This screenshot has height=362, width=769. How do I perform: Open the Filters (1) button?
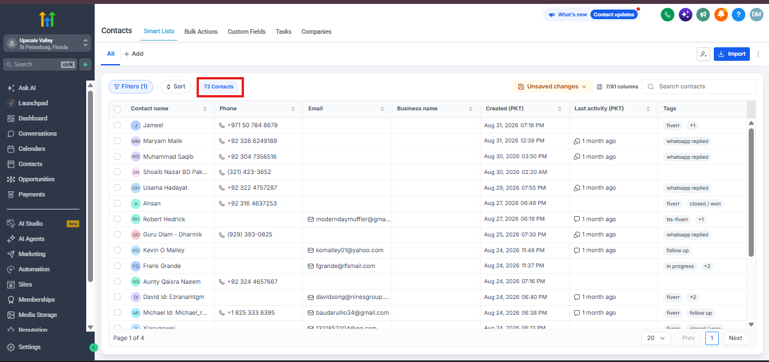(130, 87)
